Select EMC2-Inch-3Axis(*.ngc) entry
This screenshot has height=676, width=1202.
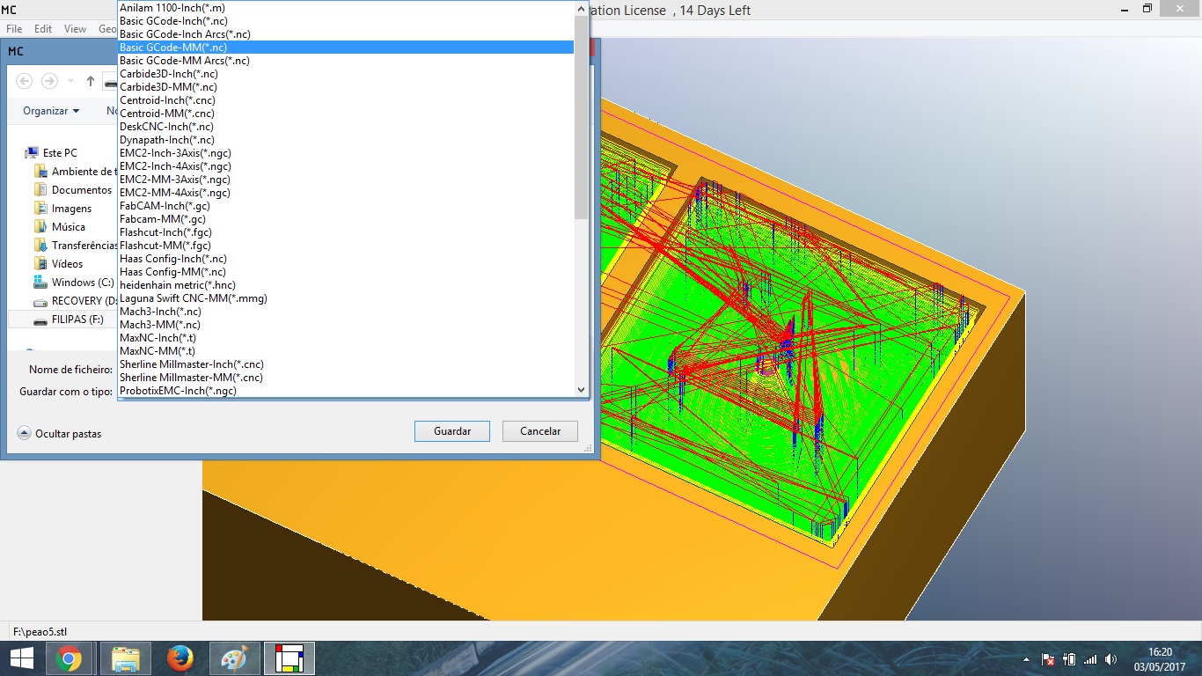click(346, 153)
